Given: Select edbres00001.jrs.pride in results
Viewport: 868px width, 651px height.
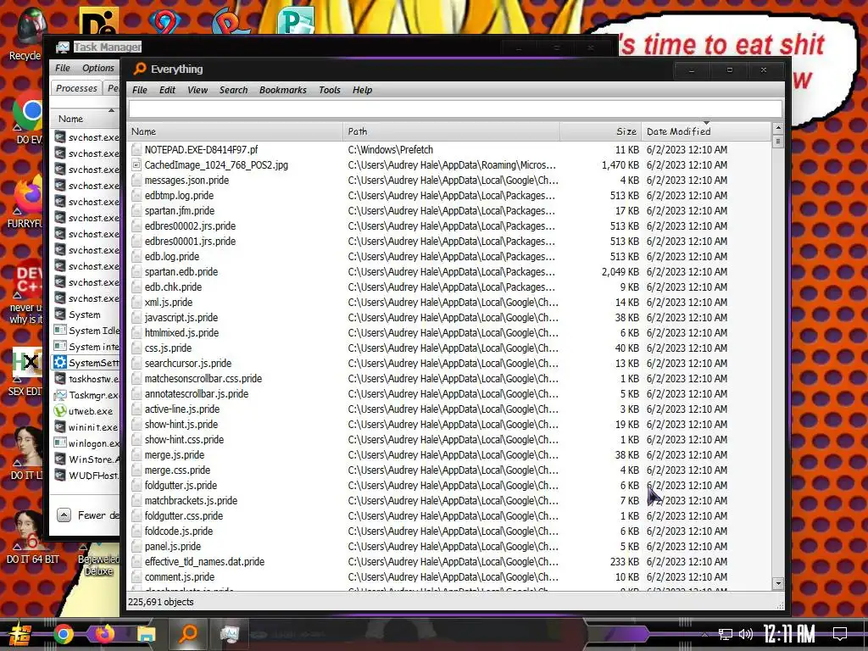Looking at the screenshot, I should [190, 242].
